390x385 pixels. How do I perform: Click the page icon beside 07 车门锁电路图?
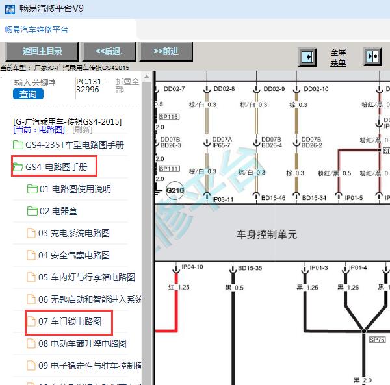click(x=31, y=321)
